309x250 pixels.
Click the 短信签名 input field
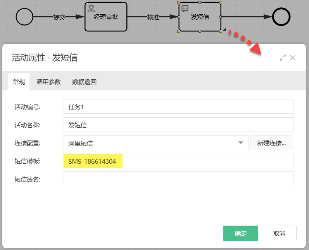178,179
